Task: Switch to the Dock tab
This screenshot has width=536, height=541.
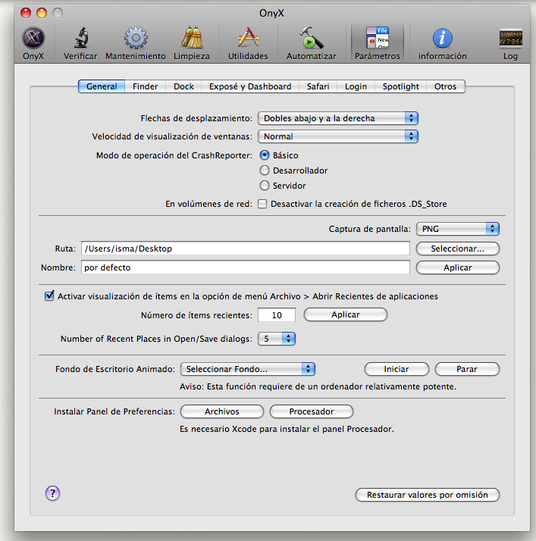Action: pyautogui.click(x=183, y=86)
